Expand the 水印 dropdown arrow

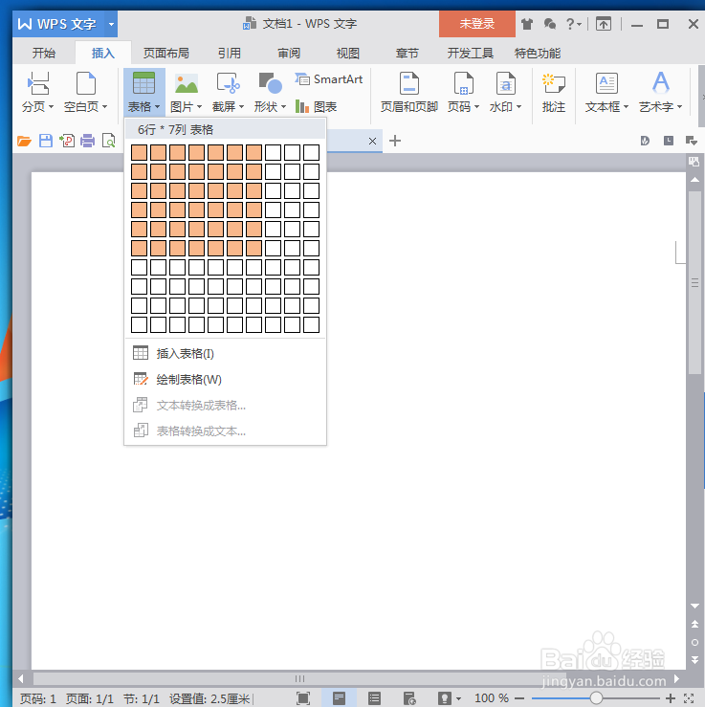point(518,107)
